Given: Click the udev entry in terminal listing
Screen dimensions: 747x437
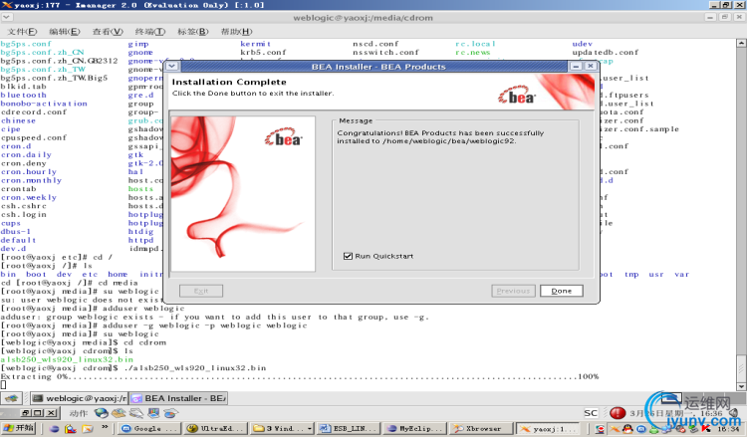Looking at the screenshot, I should [x=583, y=44].
